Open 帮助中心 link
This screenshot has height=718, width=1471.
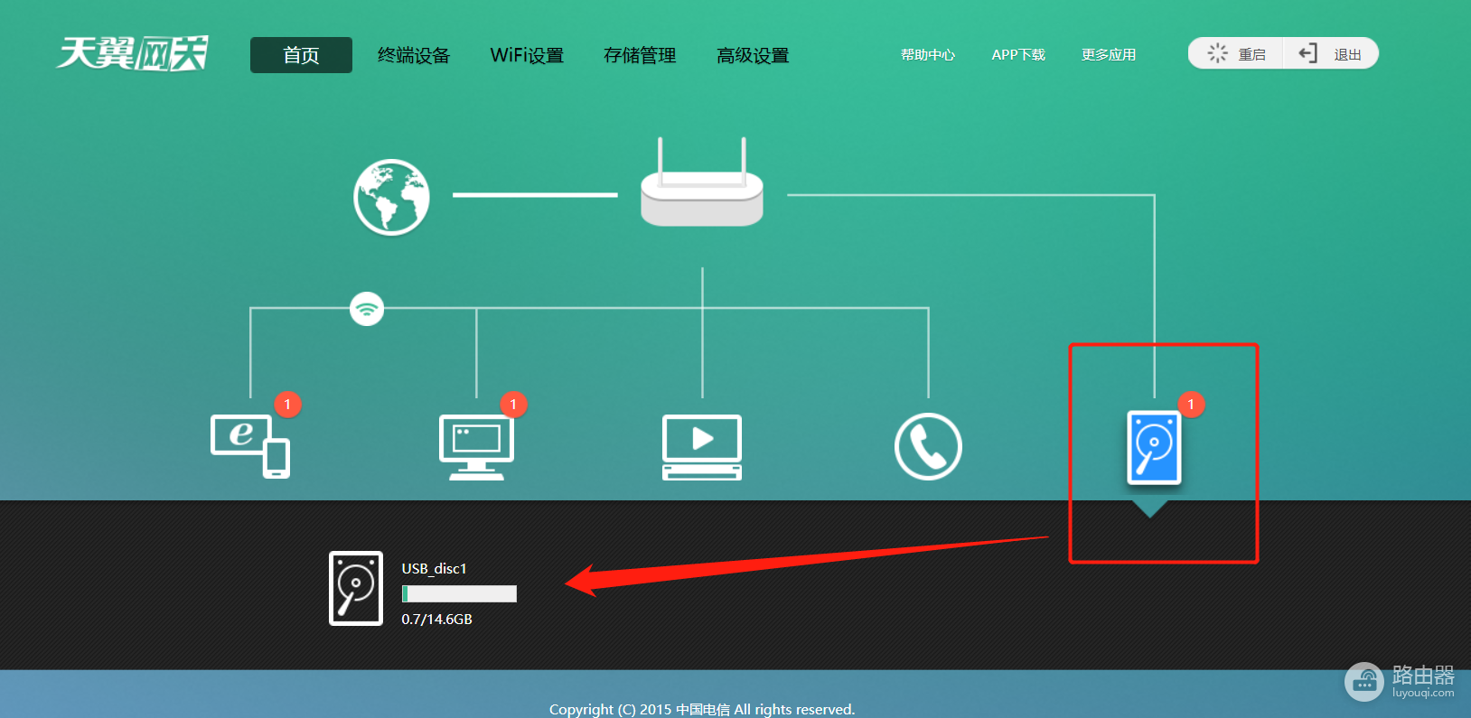[x=928, y=55]
